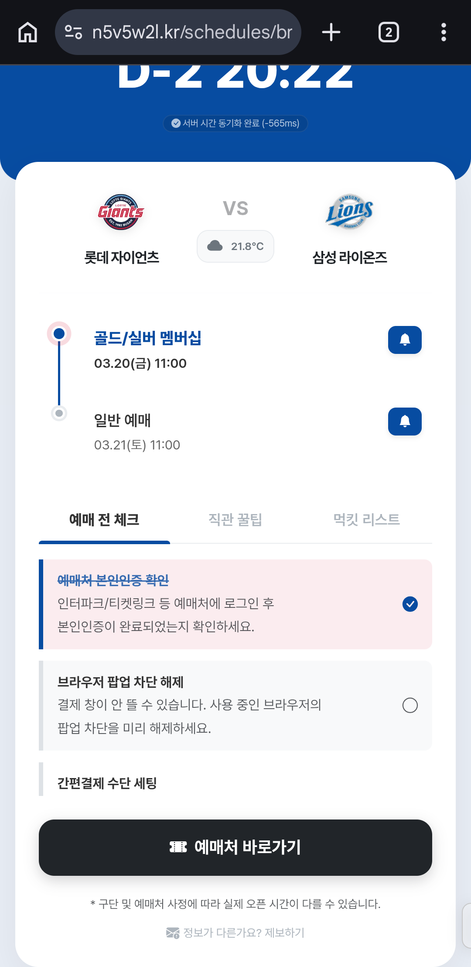Screen dimensions: 471x967
Task: Click the Samsung Lions team logo
Action: tap(349, 212)
